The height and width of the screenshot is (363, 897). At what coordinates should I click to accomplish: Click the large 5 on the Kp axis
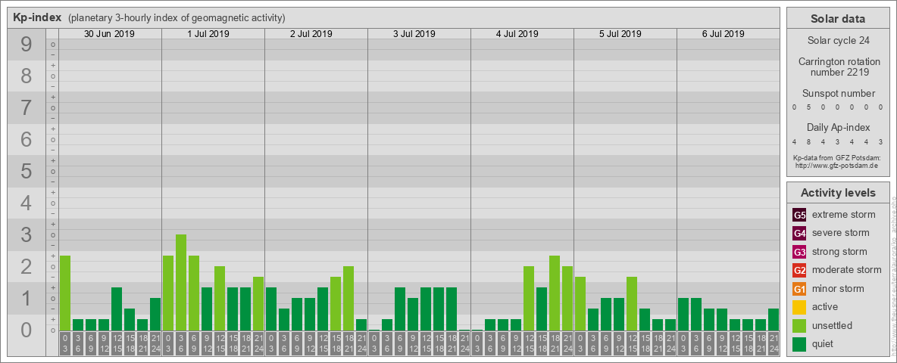coord(27,171)
